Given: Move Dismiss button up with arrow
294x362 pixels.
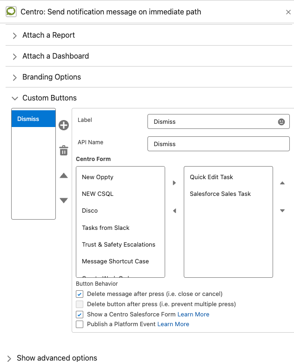Looking at the screenshot, I should pyautogui.click(x=64, y=176).
